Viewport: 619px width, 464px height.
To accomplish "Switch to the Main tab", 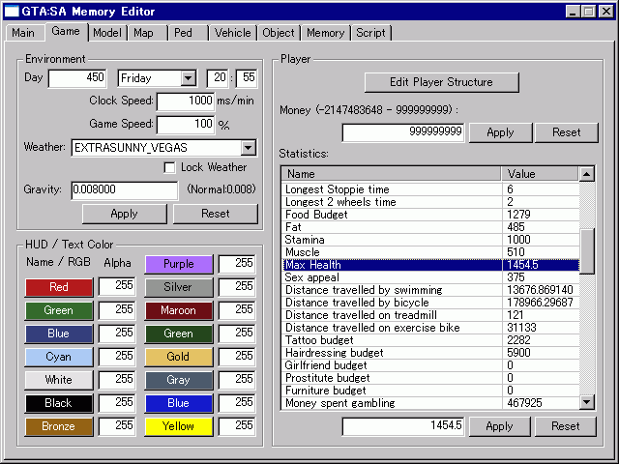I will (x=23, y=33).
